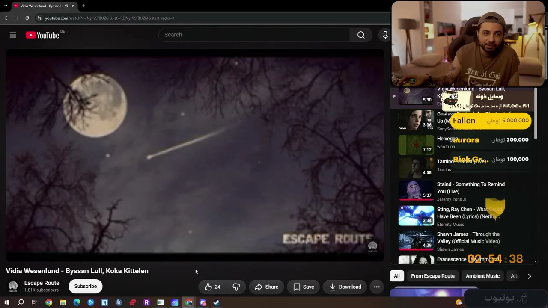Click the 1.81K subscribers text

(x=42, y=290)
